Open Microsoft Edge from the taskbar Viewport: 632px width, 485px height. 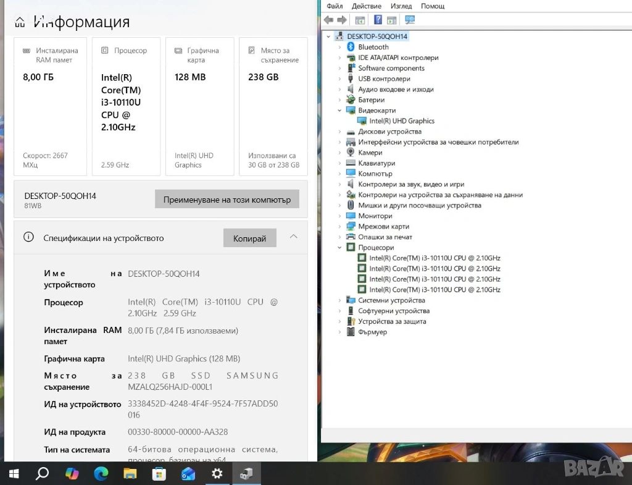[x=101, y=474]
